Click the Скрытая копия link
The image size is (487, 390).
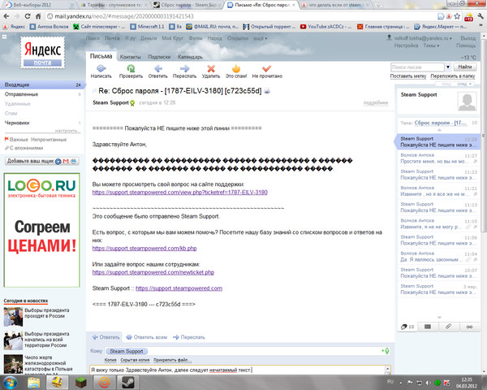pyautogui.click(x=135, y=360)
